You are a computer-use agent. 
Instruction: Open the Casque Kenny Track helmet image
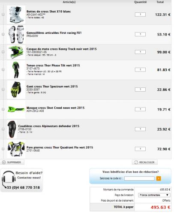[16, 52]
